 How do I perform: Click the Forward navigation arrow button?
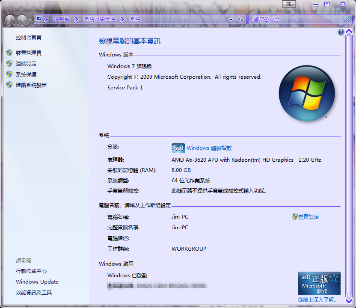click(x=22, y=19)
